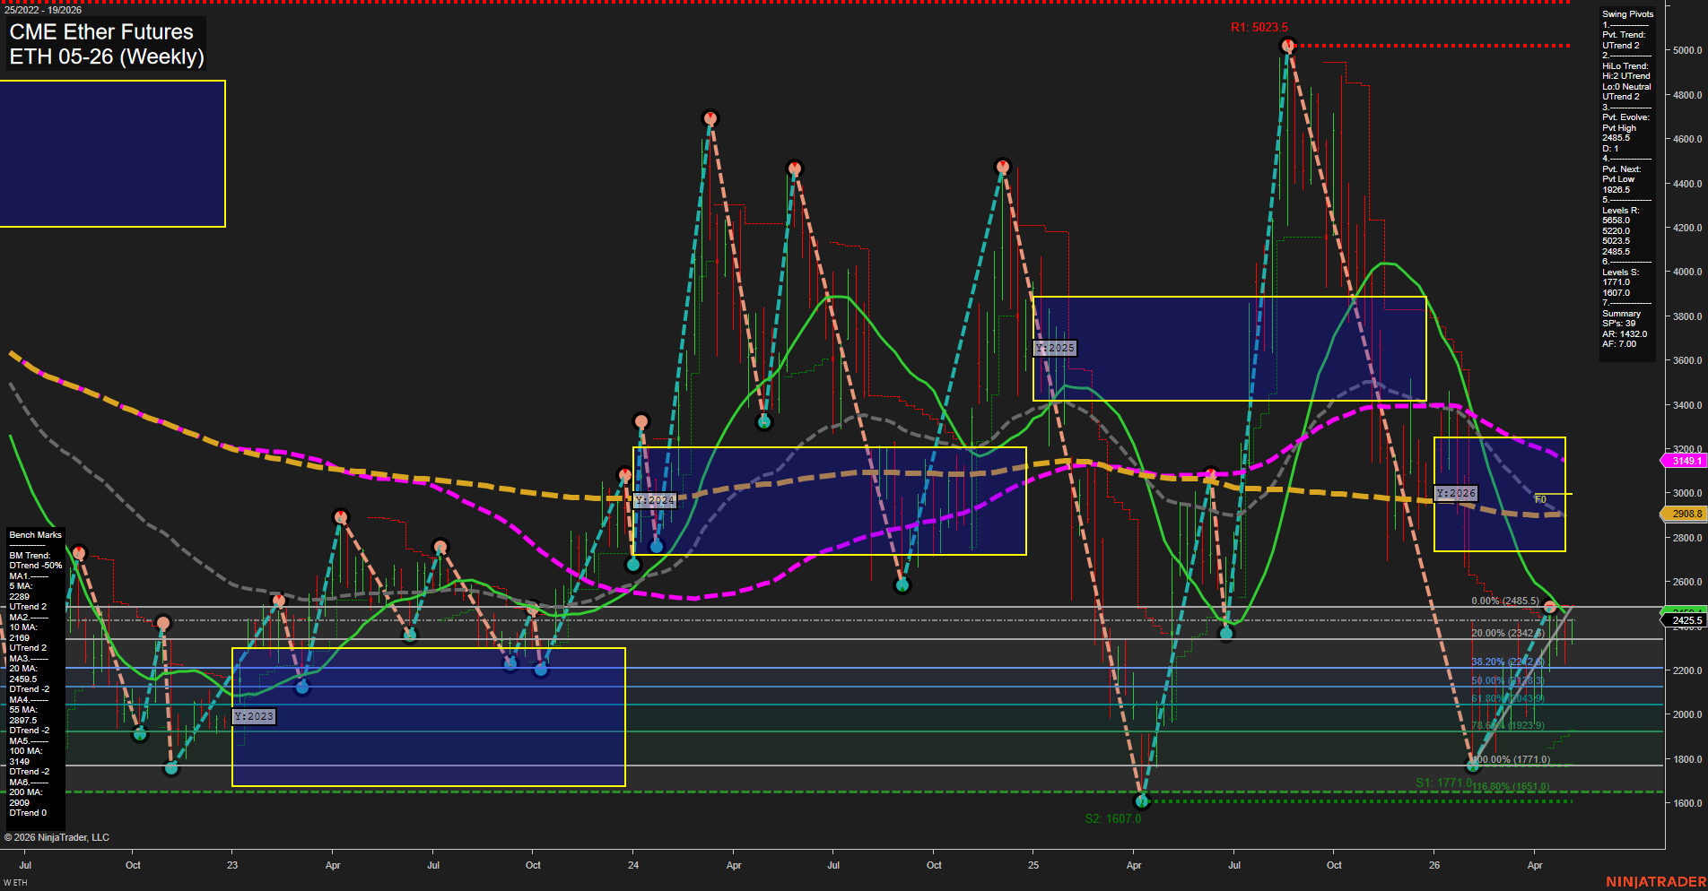Click the Y:2023 yearly session box label
The height and width of the screenshot is (891, 1708).
click(x=254, y=716)
